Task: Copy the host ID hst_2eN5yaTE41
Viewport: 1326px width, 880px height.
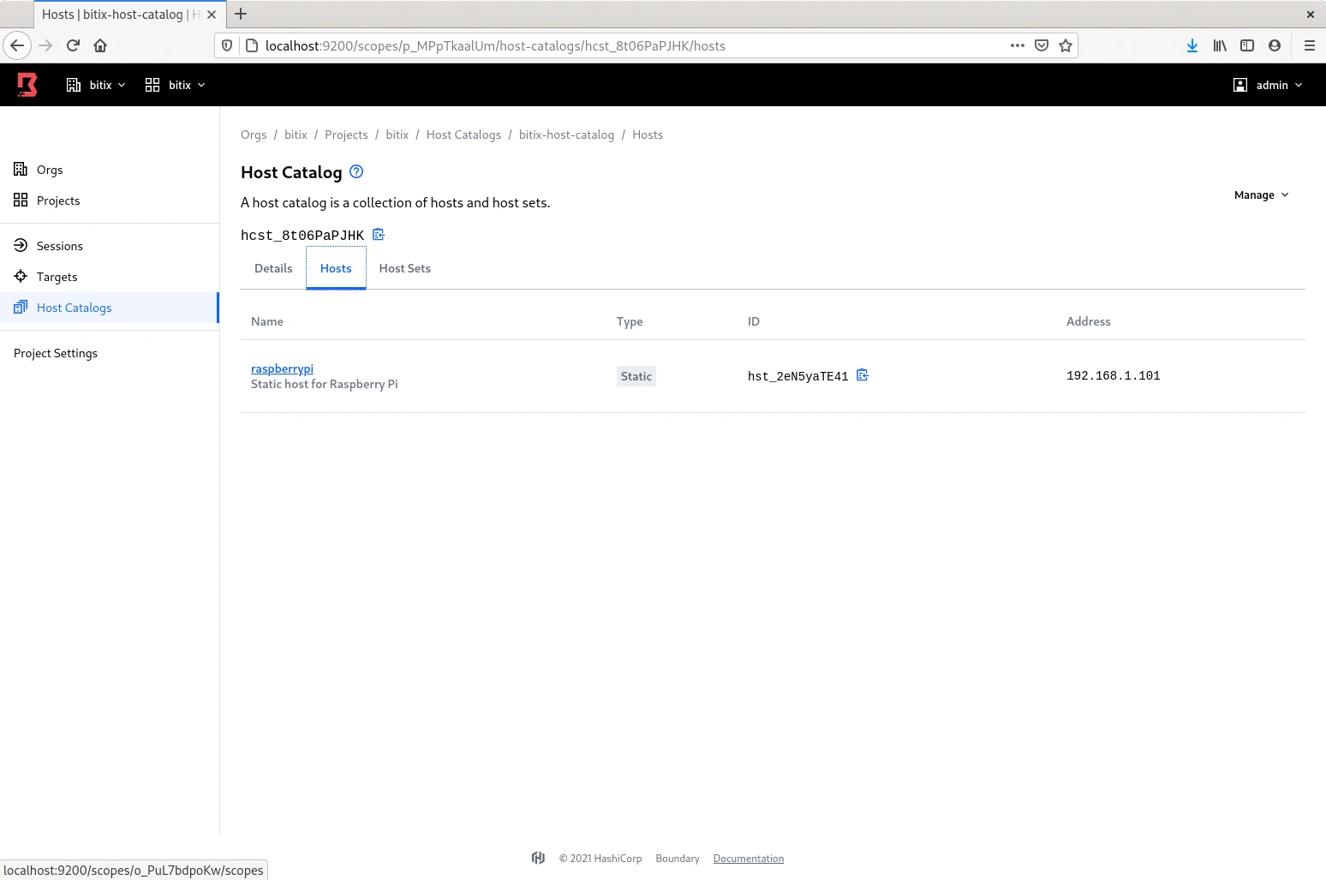Action: [x=863, y=375]
